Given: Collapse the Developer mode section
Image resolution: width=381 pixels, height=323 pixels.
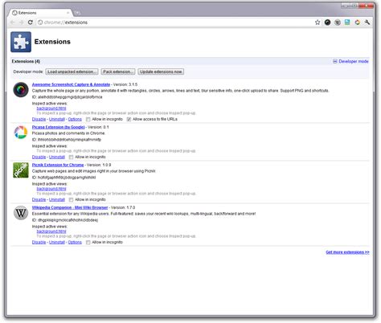Looking at the screenshot, I should 350,61.
